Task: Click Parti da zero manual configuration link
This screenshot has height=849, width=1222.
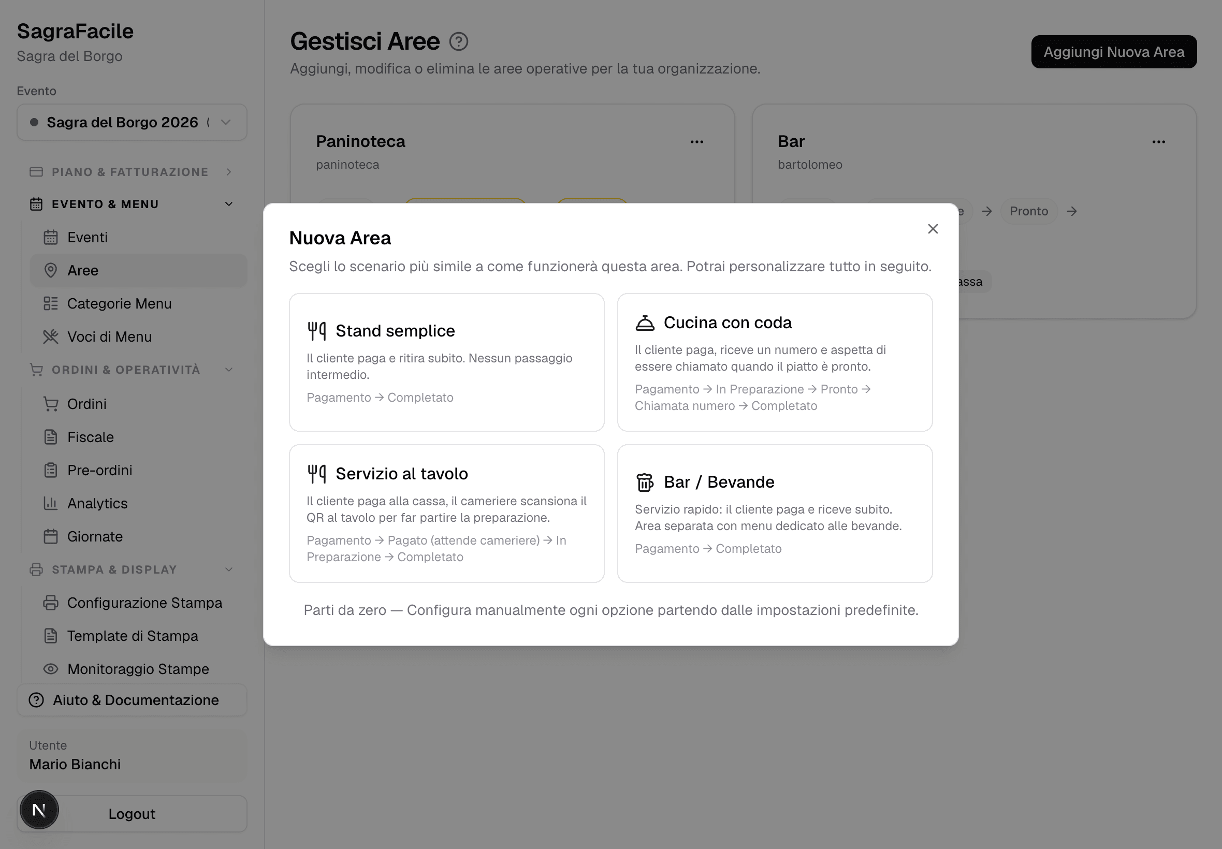Action: 610,610
